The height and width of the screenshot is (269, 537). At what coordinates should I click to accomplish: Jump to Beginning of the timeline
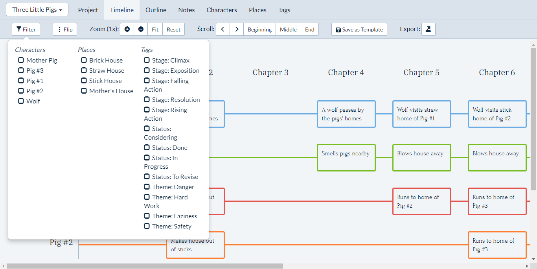point(259,29)
